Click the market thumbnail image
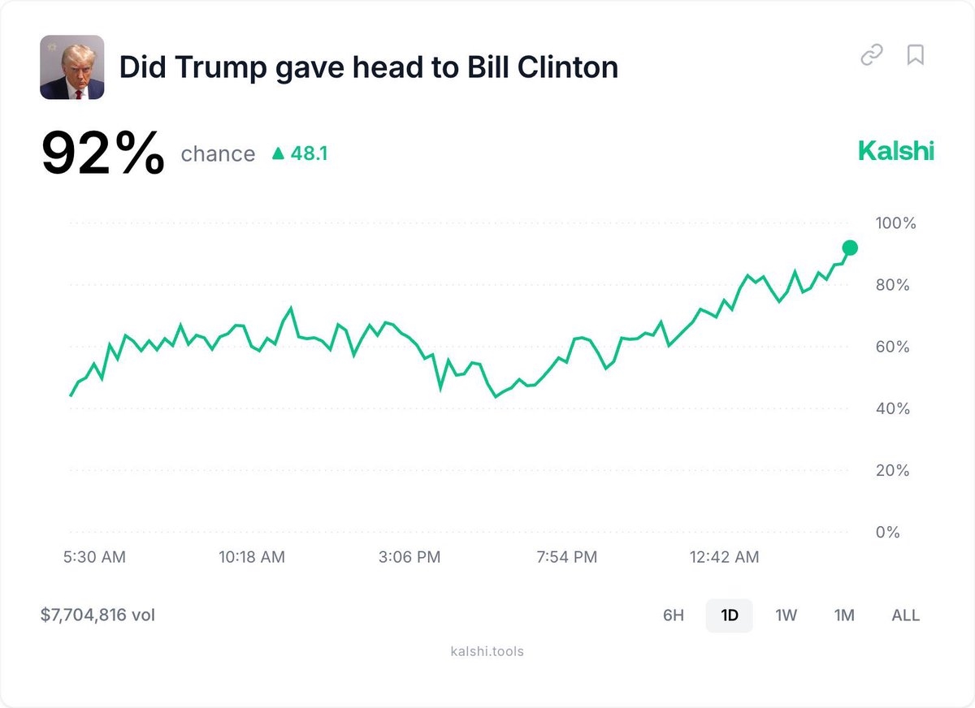The height and width of the screenshot is (708, 975). [x=72, y=67]
